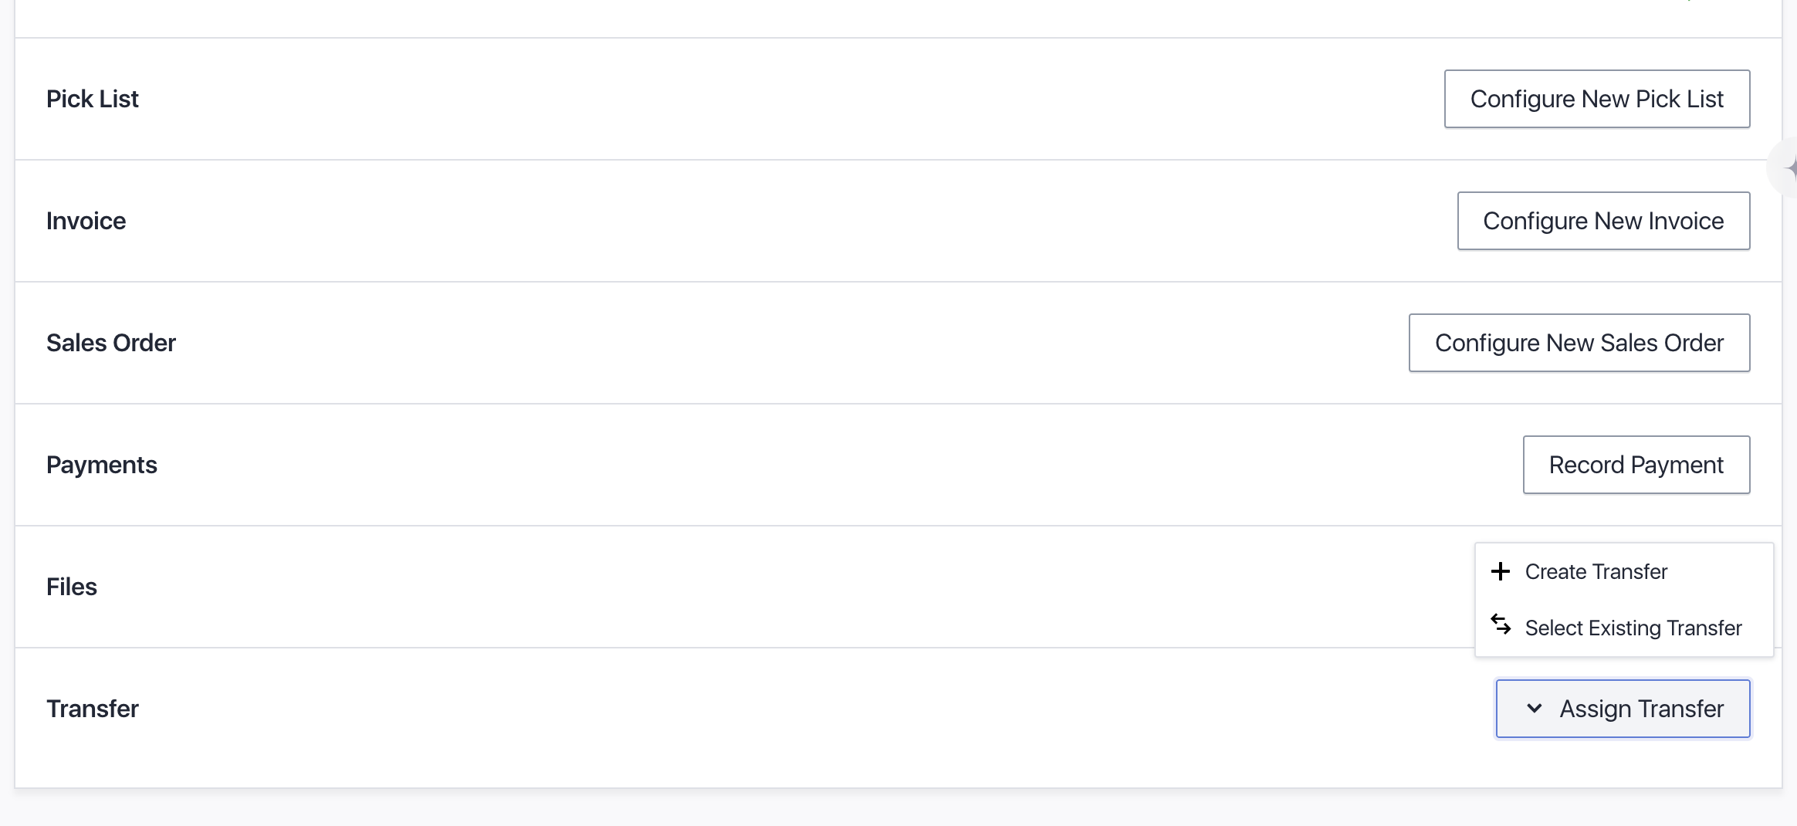Select the Files section heading

(x=72, y=587)
